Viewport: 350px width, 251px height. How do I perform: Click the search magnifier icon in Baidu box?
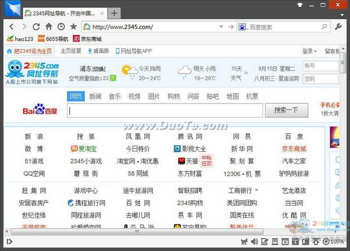(324, 27)
